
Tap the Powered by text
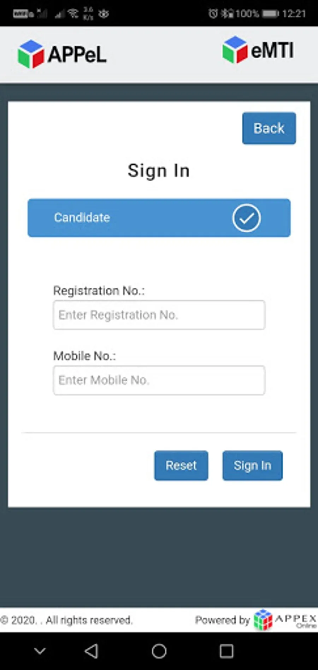222,620
